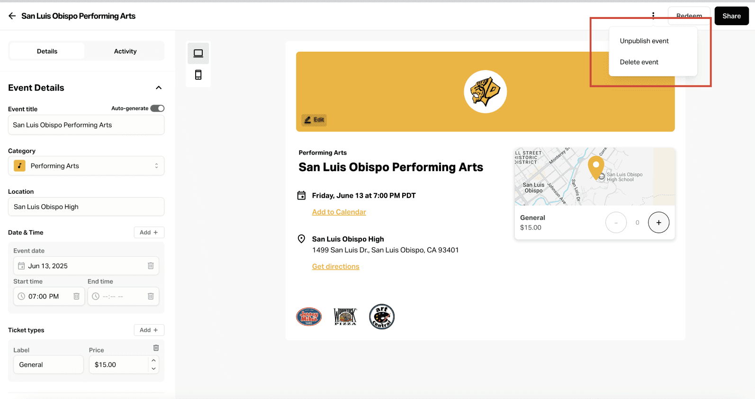
Task: Open Get directions link
Action: (x=336, y=266)
